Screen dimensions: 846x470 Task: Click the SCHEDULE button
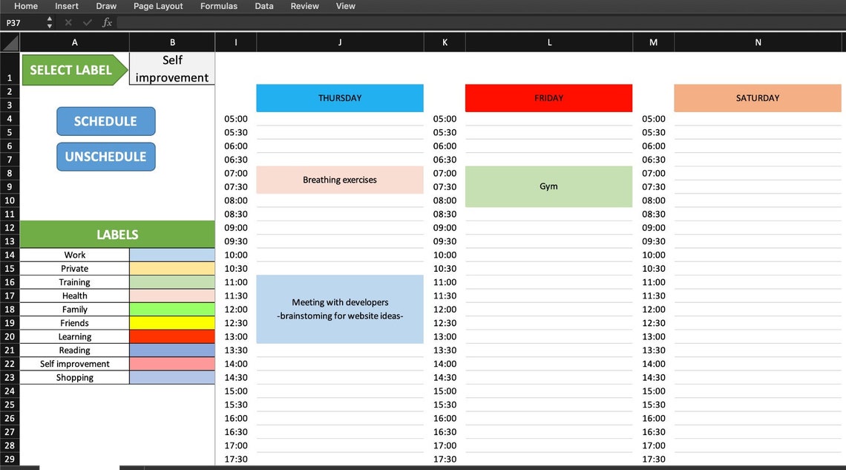(x=105, y=121)
